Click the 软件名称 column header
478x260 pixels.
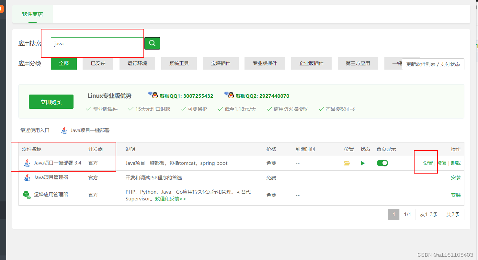(x=32, y=149)
